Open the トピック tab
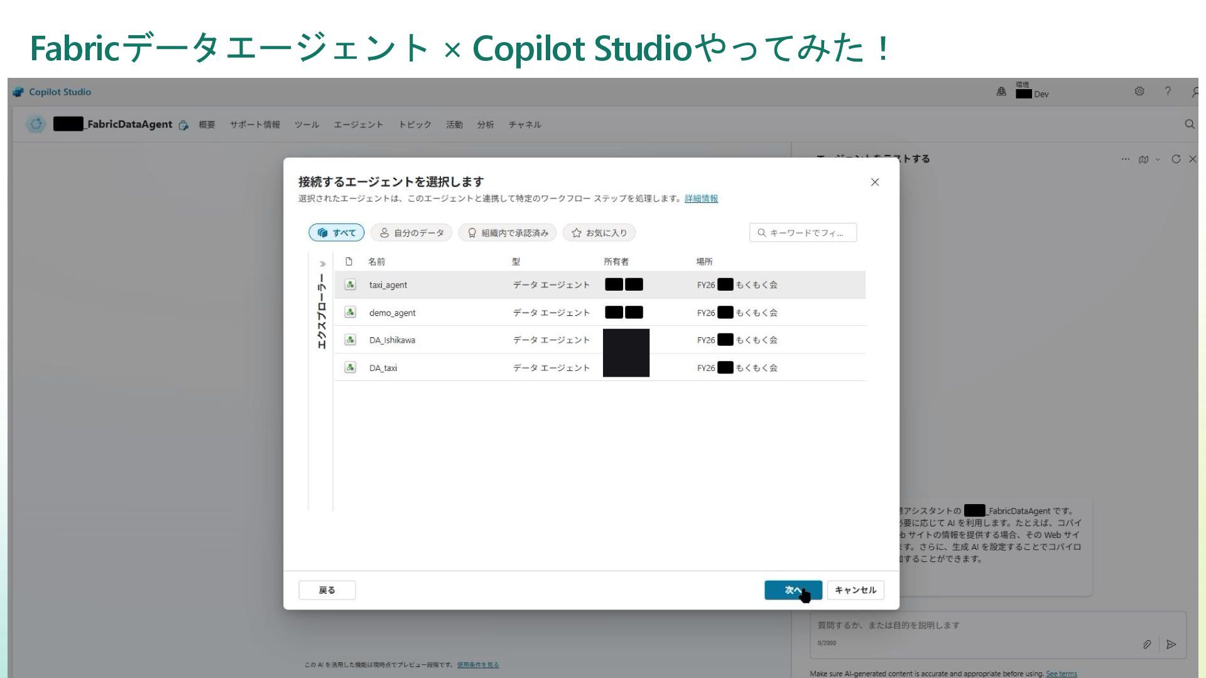Screen dimensions: 1206x678 point(415,125)
